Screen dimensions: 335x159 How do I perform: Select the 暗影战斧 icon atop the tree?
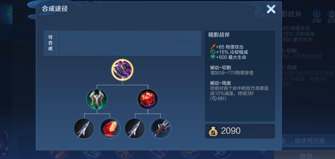pyautogui.click(x=123, y=70)
